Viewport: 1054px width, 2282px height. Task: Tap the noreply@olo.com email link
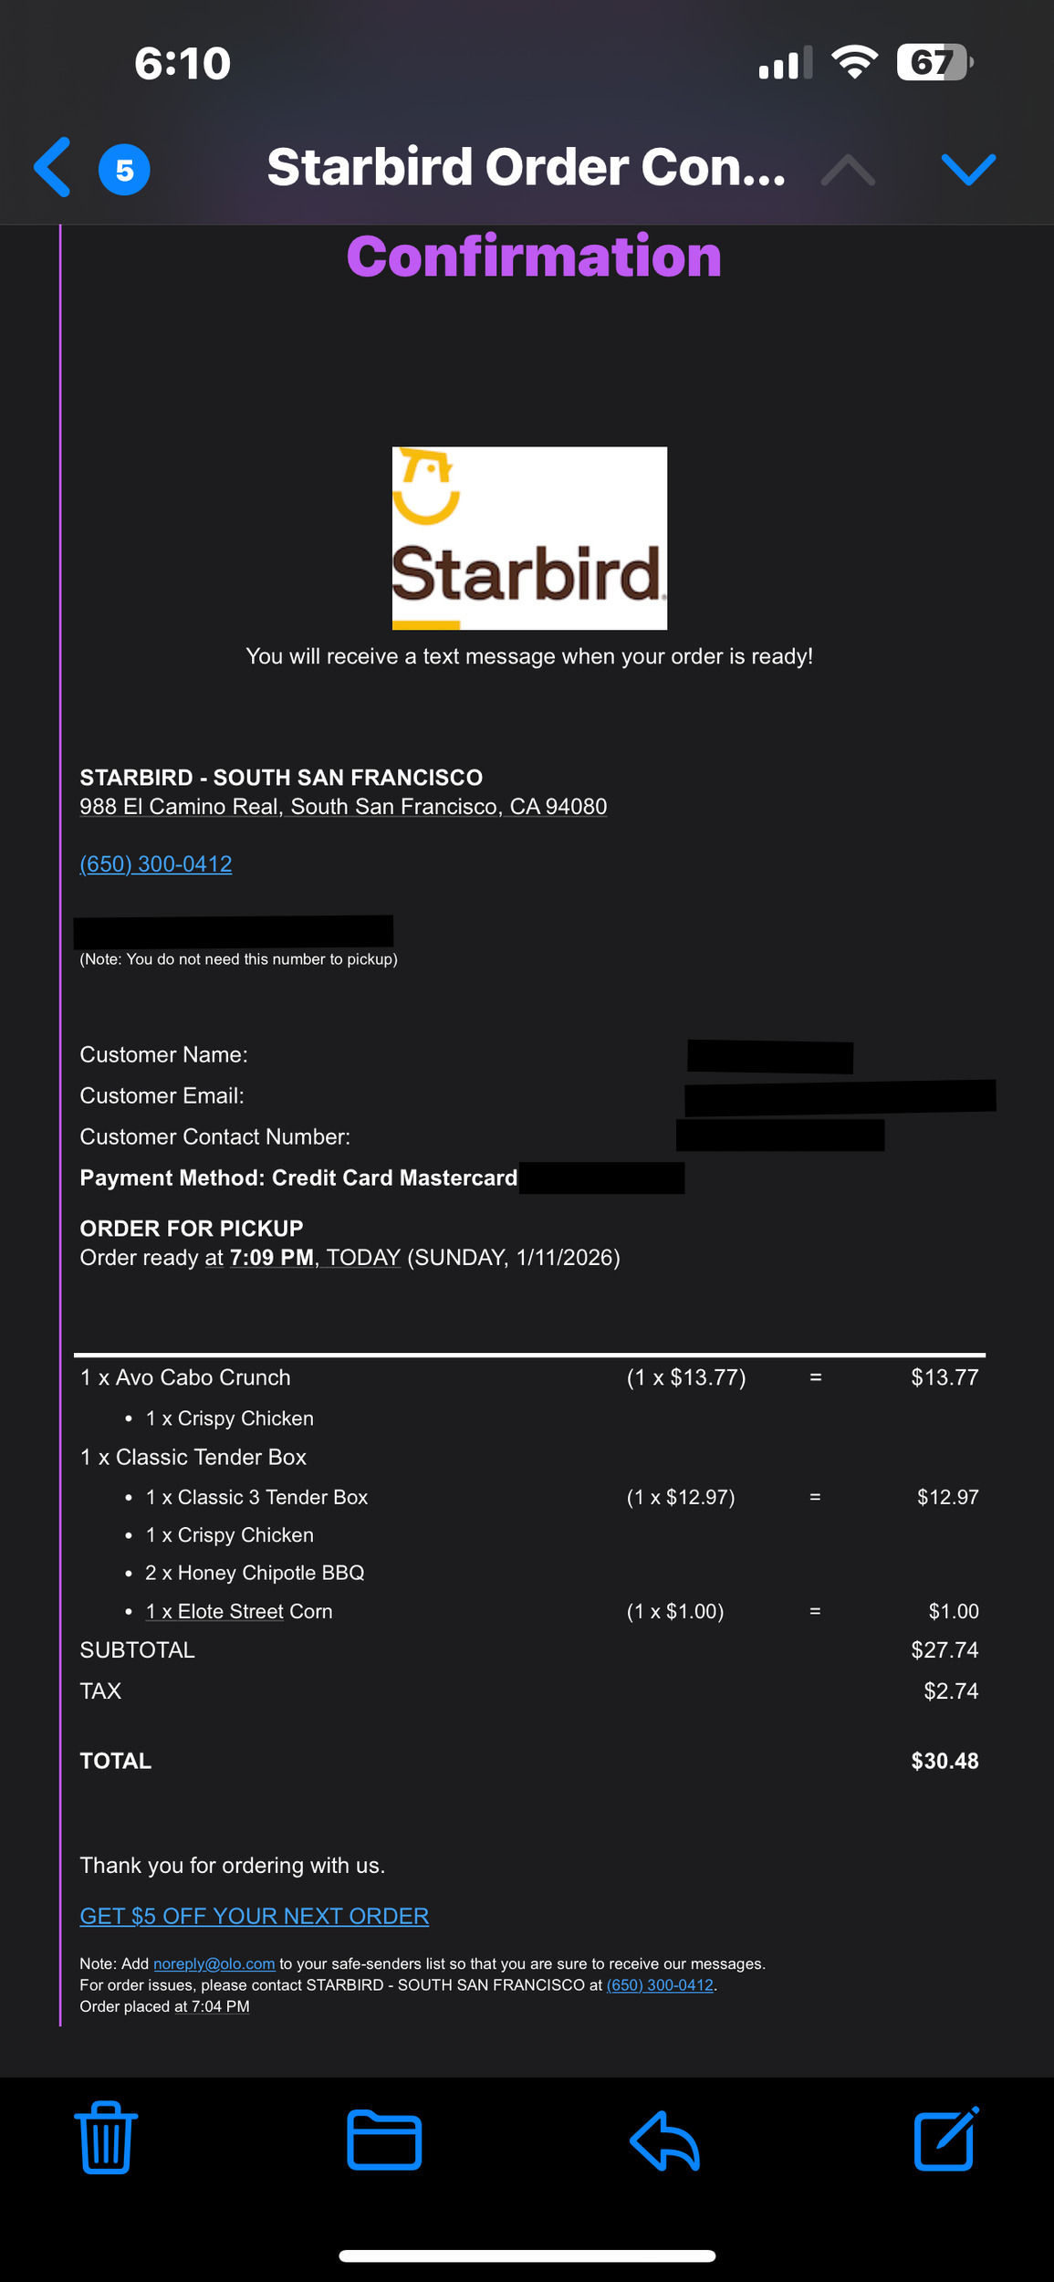[x=214, y=1963]
